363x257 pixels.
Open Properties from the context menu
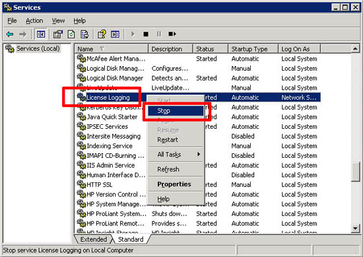pyautogui.click(x=176, y=184)
